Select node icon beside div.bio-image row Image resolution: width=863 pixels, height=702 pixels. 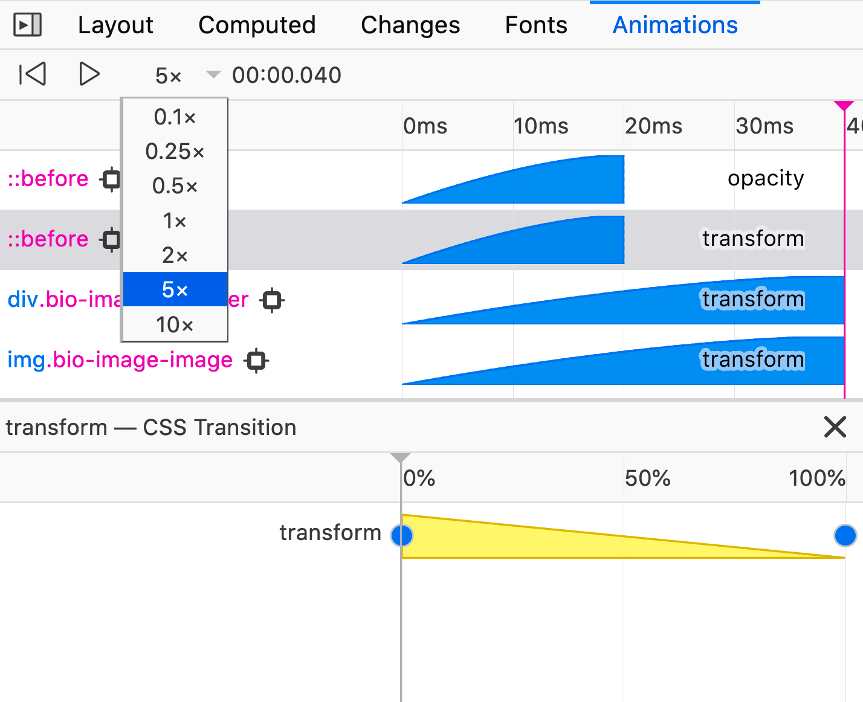coord(272,300)
